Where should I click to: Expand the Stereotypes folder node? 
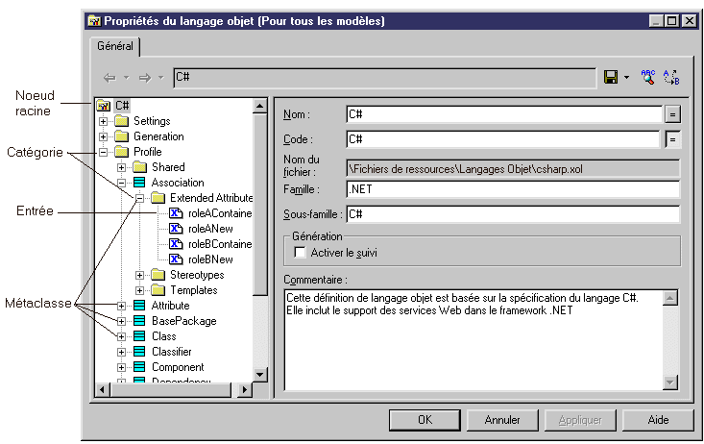pos(140,275)
